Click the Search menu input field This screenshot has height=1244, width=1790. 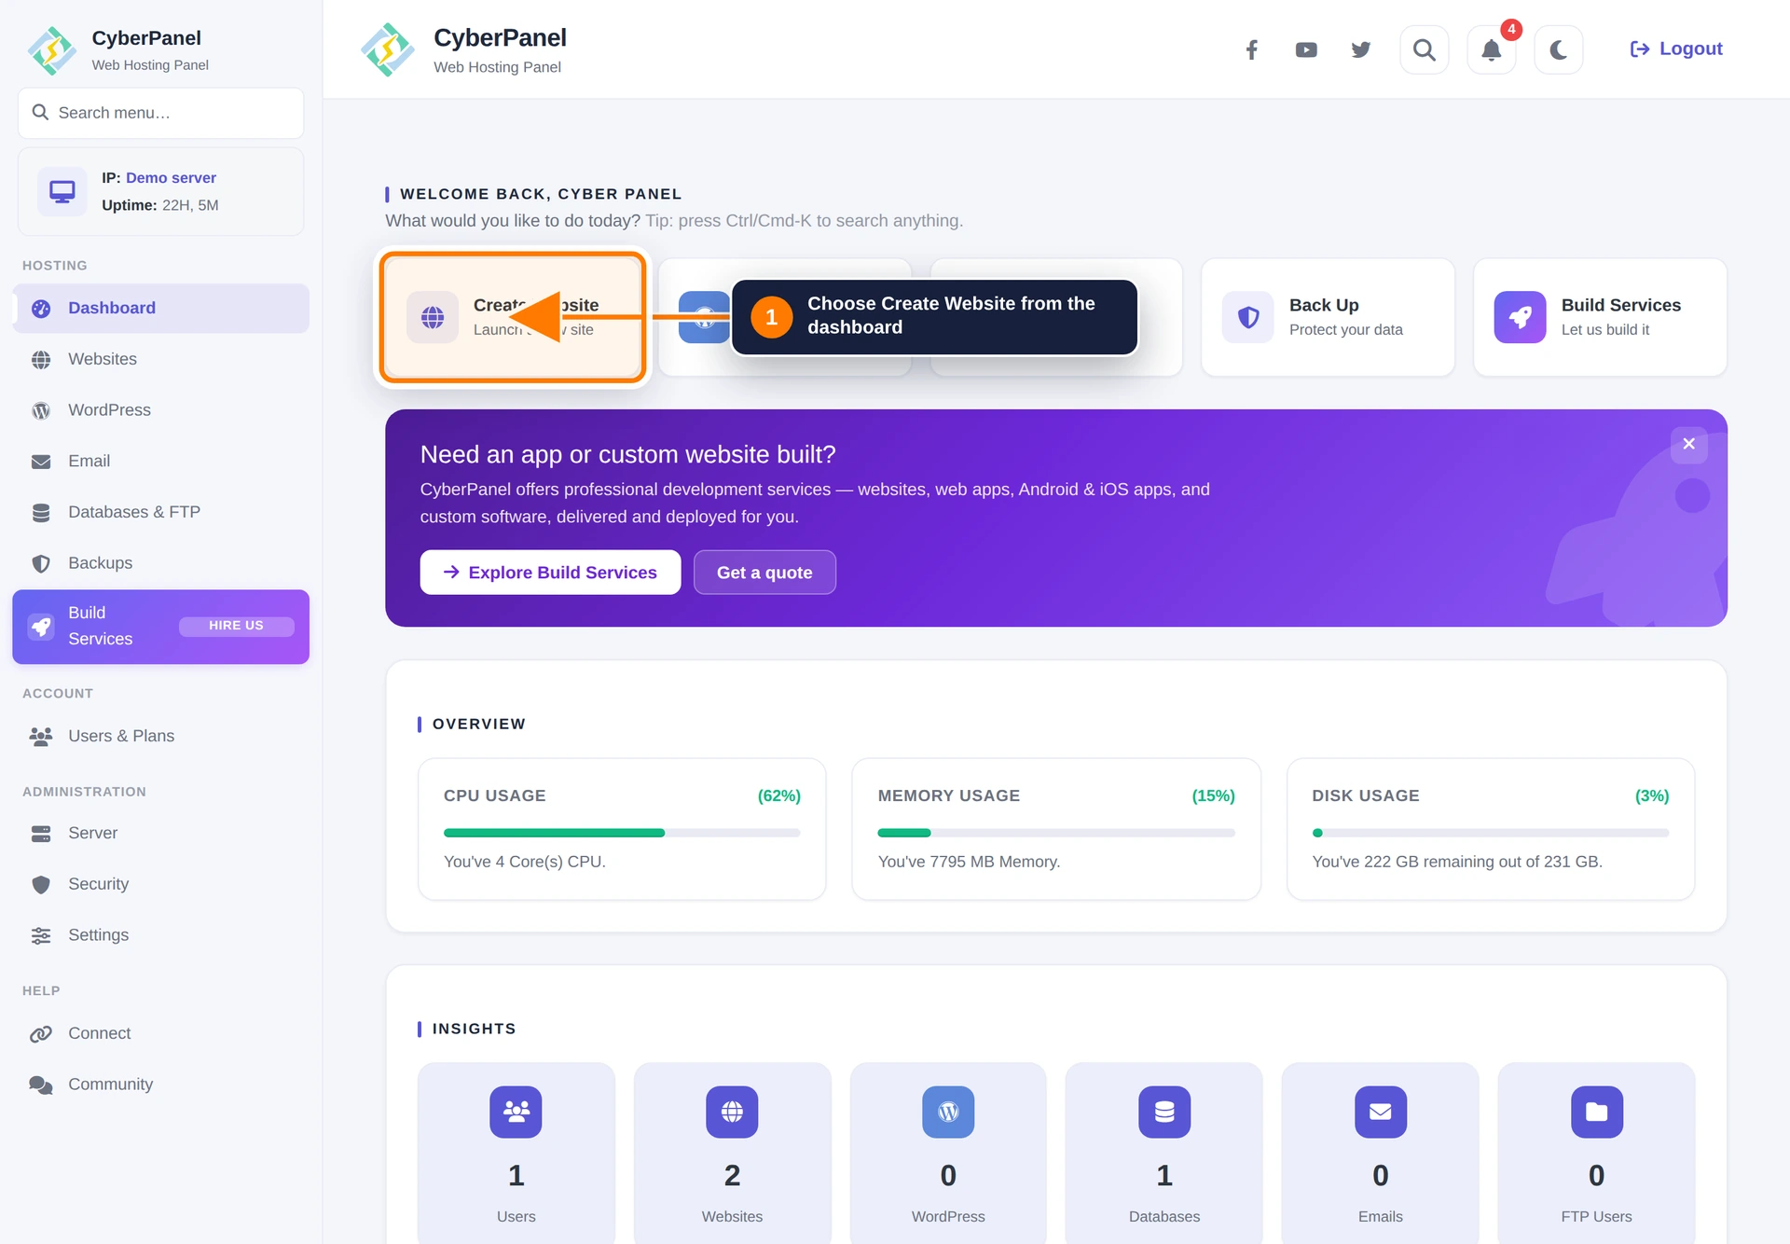coord(160,113)
